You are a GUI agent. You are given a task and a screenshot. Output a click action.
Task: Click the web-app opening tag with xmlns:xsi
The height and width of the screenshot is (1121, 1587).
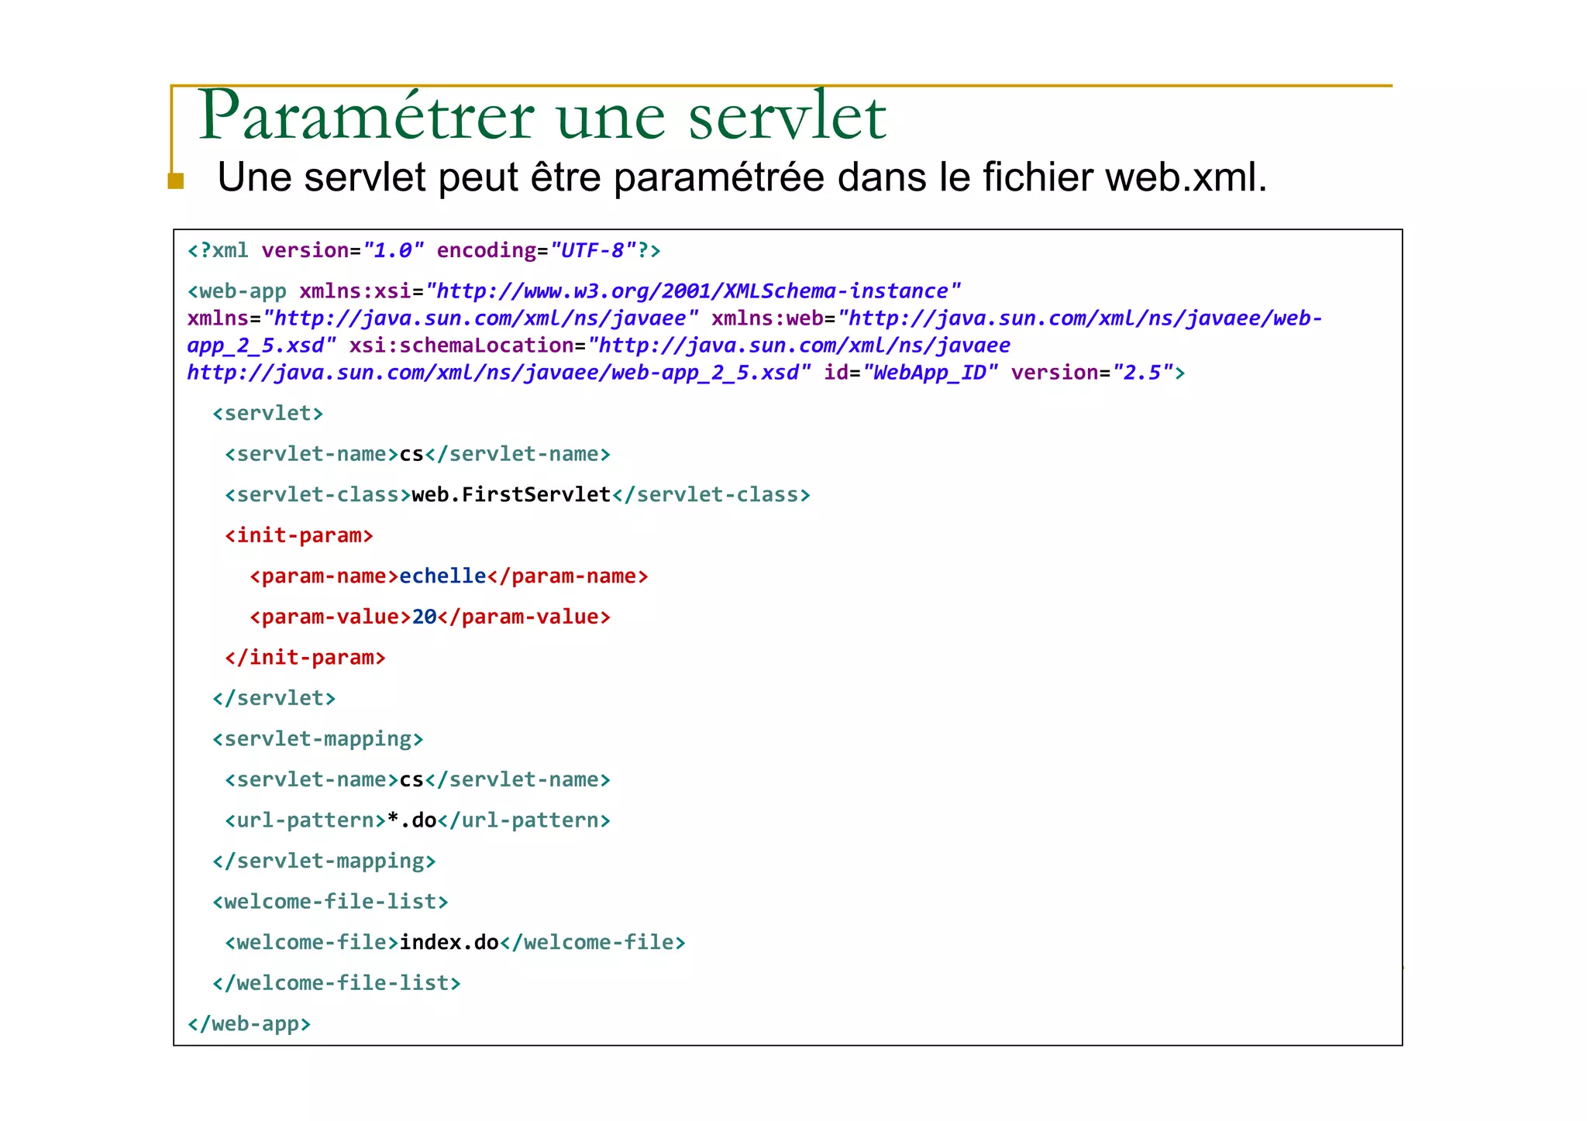pos(574,291)
